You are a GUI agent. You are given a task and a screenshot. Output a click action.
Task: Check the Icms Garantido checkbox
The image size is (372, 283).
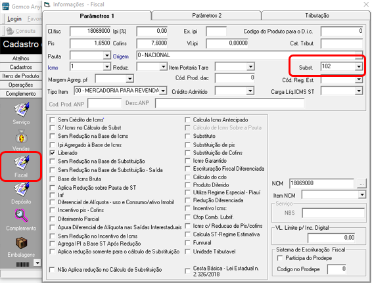(187, 161)
